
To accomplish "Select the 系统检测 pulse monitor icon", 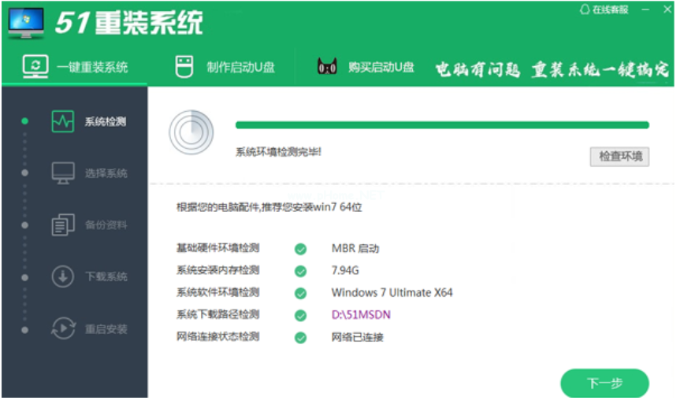I will pyautogui.click(x=63, y=121).
